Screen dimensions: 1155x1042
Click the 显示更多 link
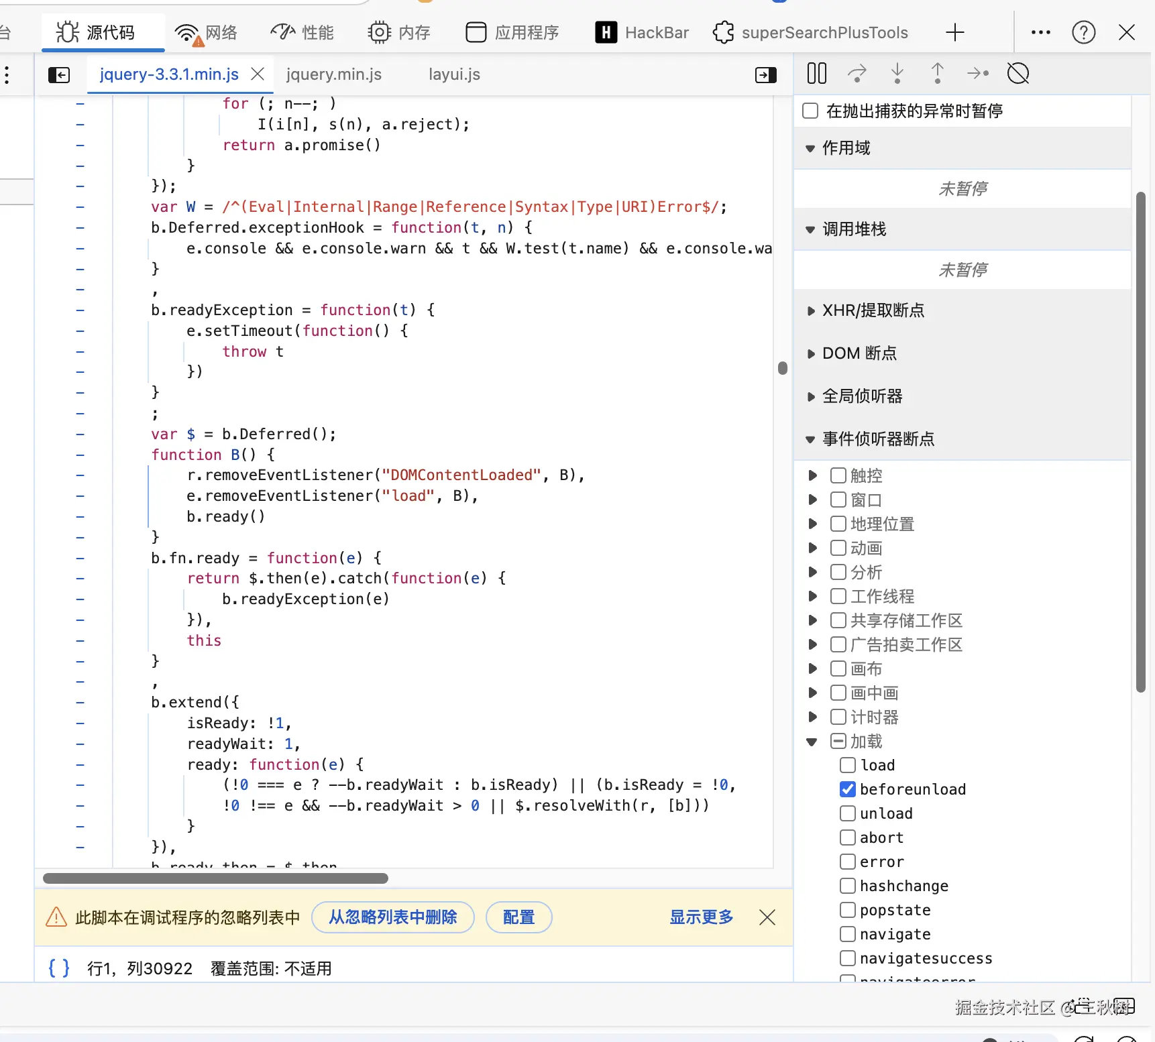pos(701,917)
